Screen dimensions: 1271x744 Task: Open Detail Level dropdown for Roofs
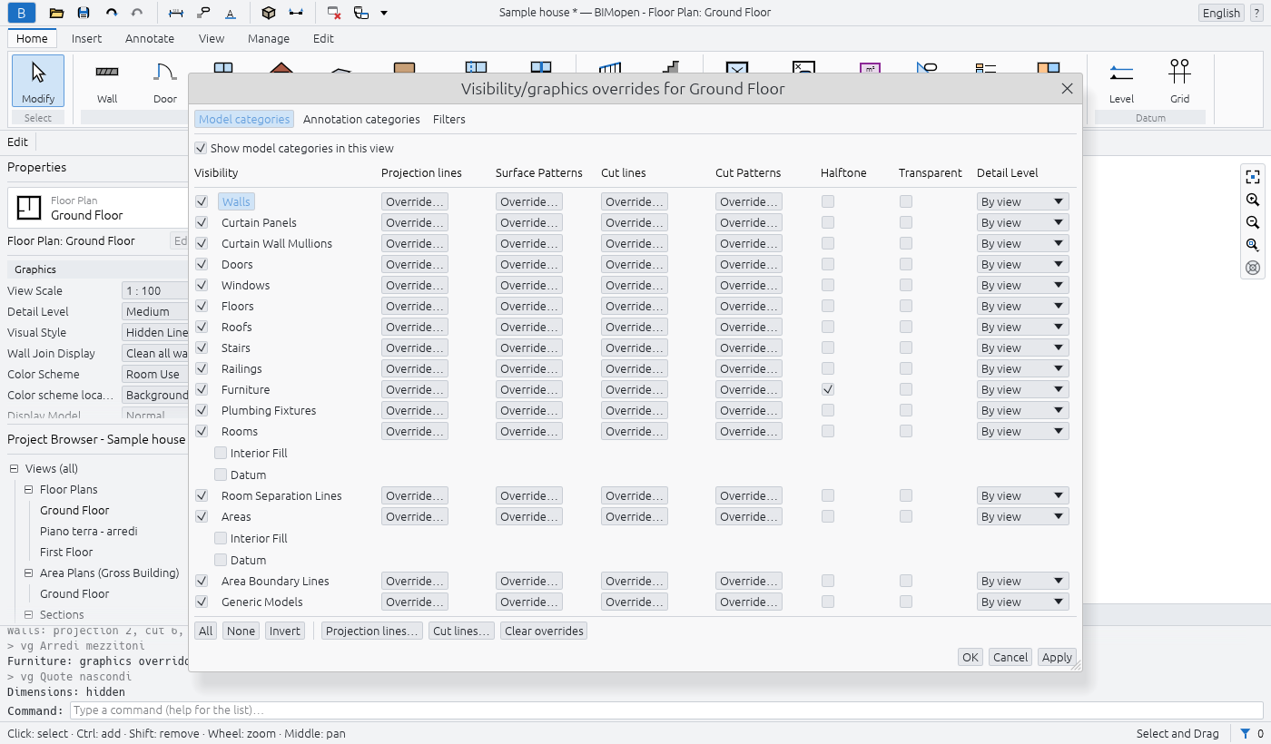click(1023, 327)
